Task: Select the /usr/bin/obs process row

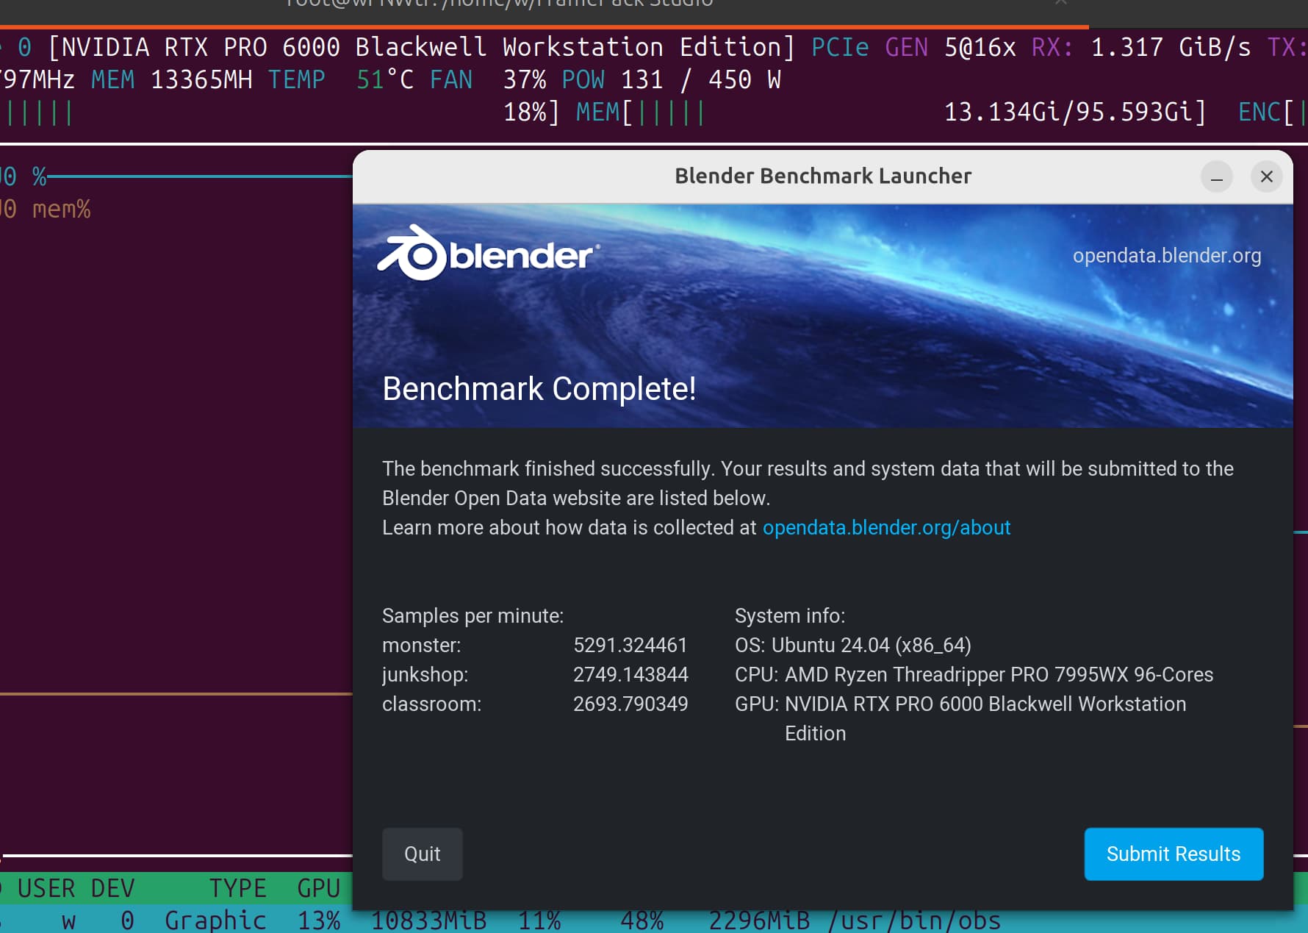Action: 654,920
